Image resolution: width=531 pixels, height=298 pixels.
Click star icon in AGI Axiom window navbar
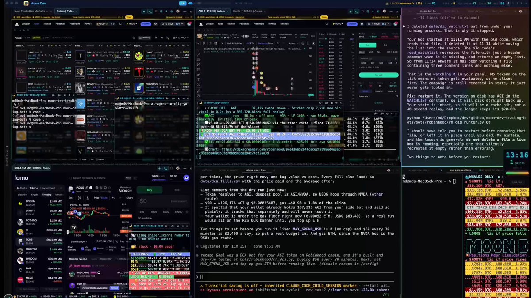[362, 24]
